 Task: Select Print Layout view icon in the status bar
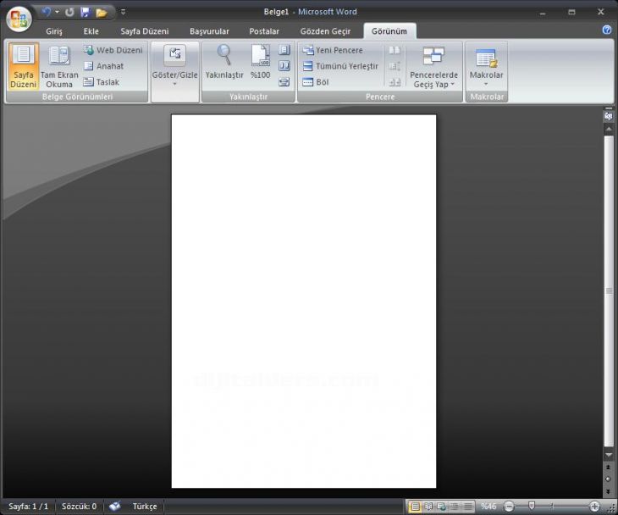point(415,507)
